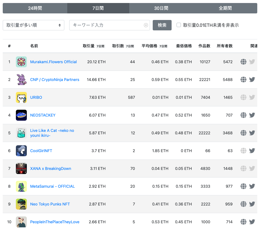The width and height of the screenshot is (260, 229).
Task: Open globe icon for PeopleInThePlaceTheyLove
Action: pos(243,222)
